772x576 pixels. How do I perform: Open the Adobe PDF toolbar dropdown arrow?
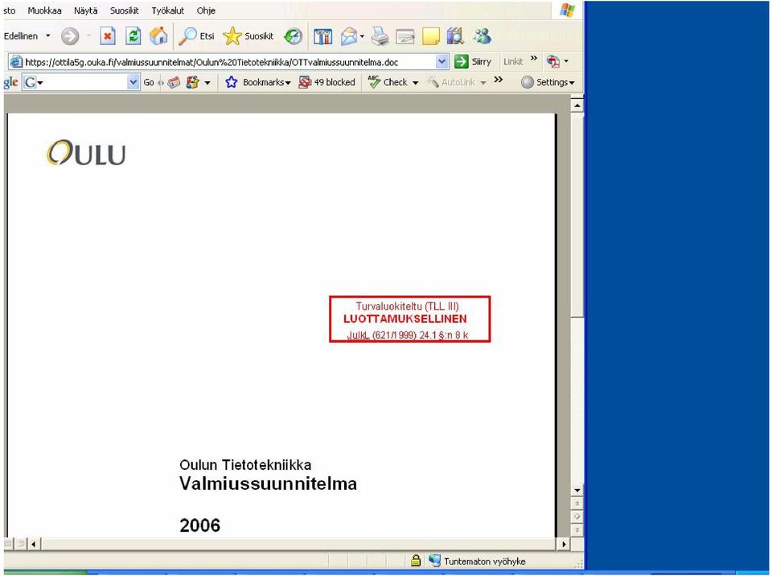pyautogui.click(x=566, y=62)
